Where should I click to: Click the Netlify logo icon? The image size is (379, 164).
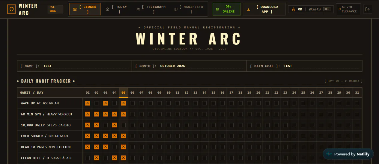coord(329,154)
